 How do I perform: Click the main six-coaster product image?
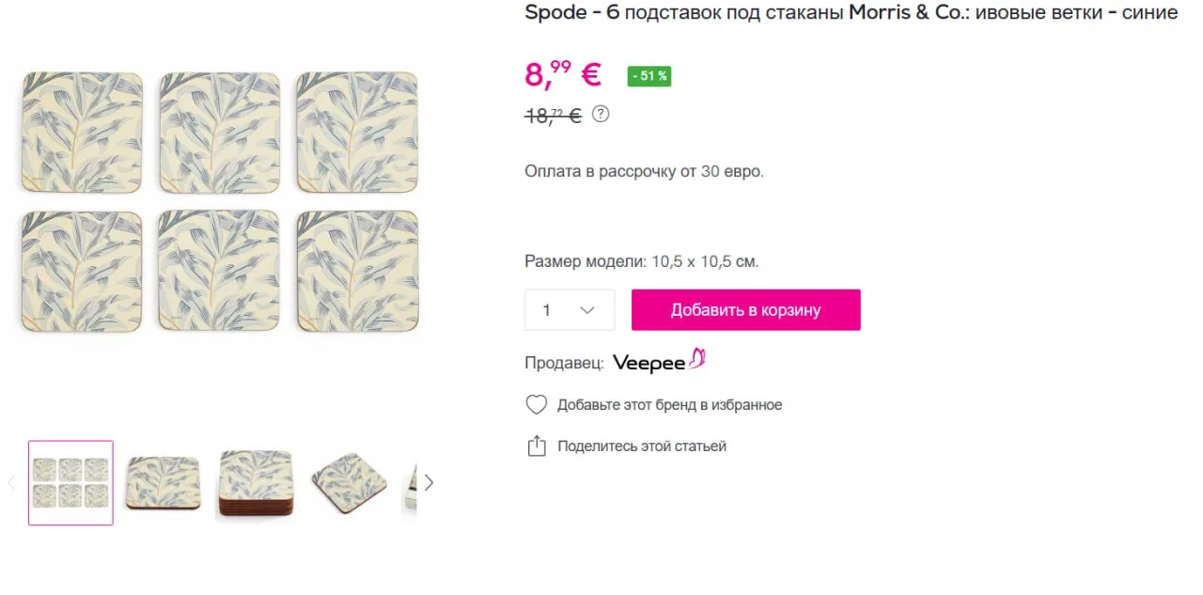[220, 202]
